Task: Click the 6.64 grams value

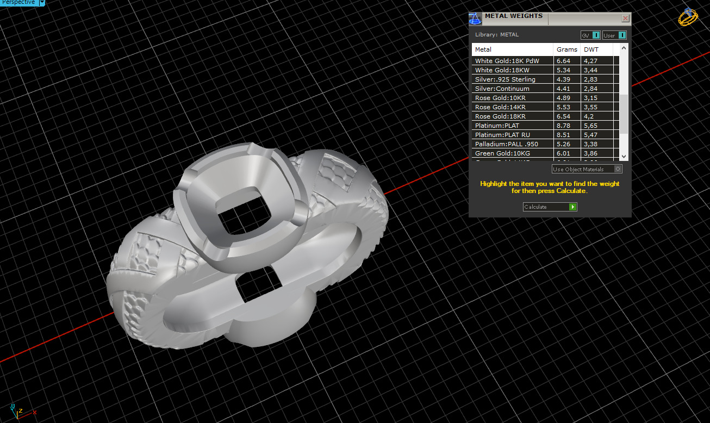Action: [x=563, y=61]
